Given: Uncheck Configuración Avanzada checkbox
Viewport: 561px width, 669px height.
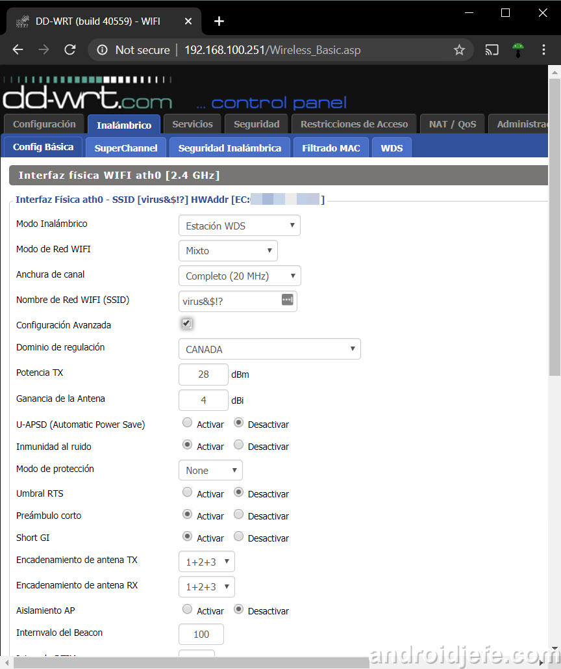Looking at the screenshot, I should pos(186,323).
